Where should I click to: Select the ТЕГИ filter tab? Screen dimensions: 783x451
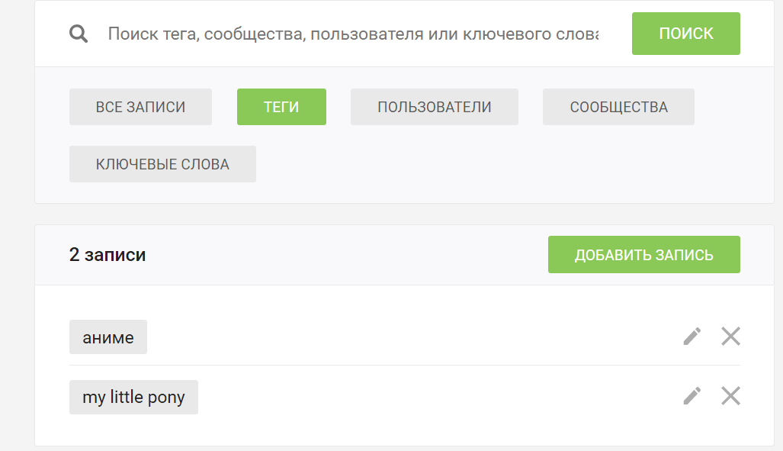pyautogui.click(x=281, y=107)
